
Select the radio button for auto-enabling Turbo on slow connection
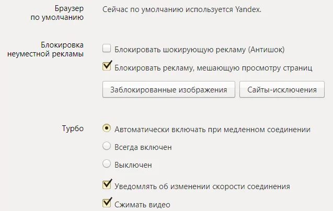(x=107, y=128)
